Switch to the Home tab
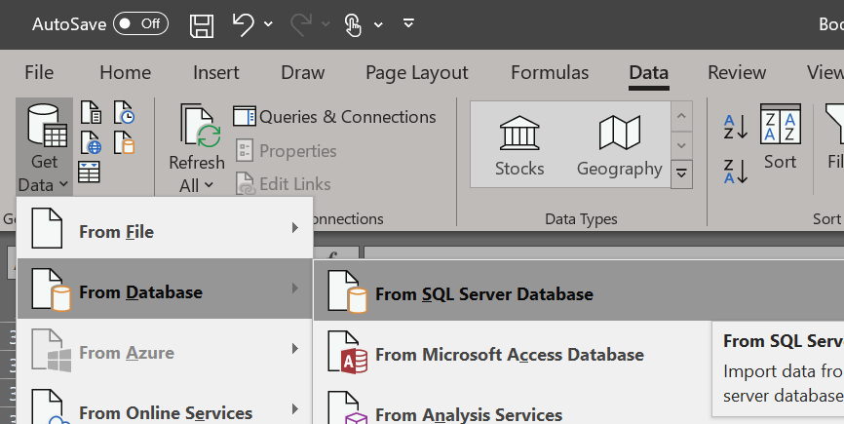This screenshot has height=424, width=844. click(125, 73)
